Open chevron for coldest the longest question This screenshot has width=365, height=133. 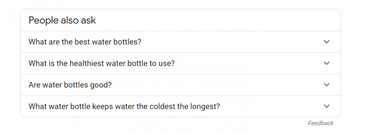[x=327, y=106]
